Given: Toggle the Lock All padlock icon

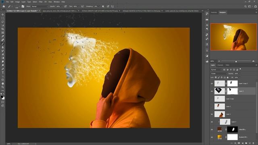Looking at the screenshot, I should (x=228, y=77).
